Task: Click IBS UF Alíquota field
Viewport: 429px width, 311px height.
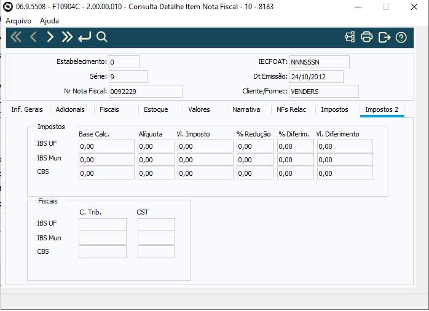Action: 156,146
